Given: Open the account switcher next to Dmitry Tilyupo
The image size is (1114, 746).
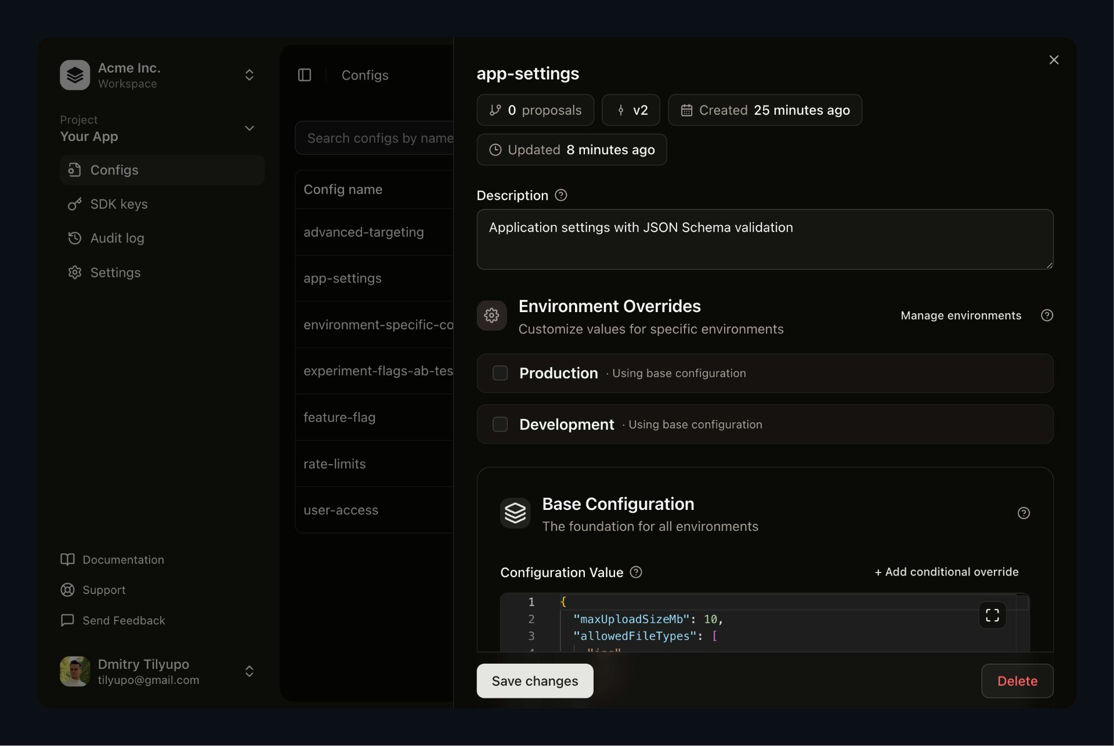Looking at the screenshot, I should [x=249, y=671].
